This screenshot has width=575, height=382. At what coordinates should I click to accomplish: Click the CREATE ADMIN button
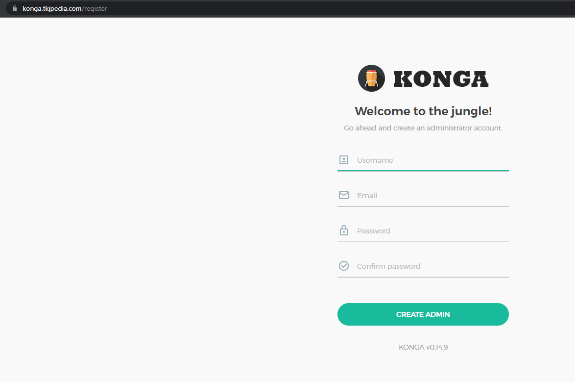(x=423, y=314)
